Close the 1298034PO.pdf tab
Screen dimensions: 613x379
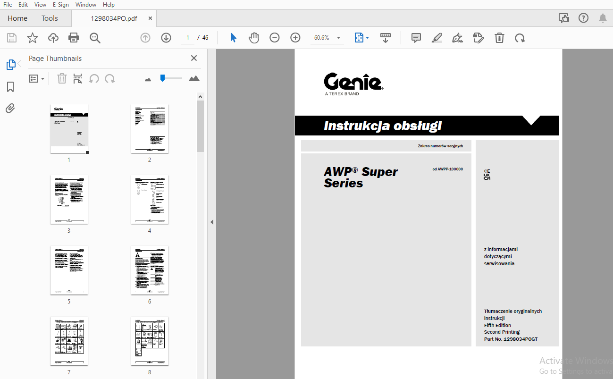pyautogui.click(x=151, y=18)
